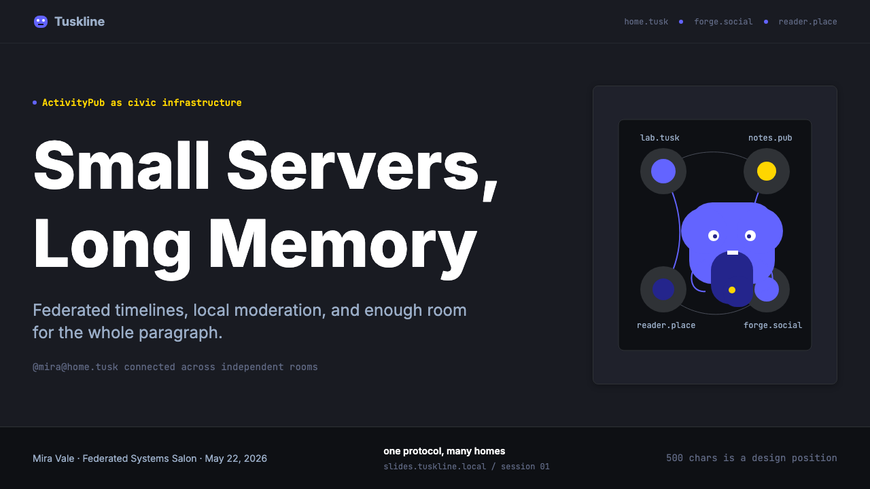Image resolution: width=870 pixels, height=489 pixels.
Task: Click the notes.pub label
Action: coord(770,138)
